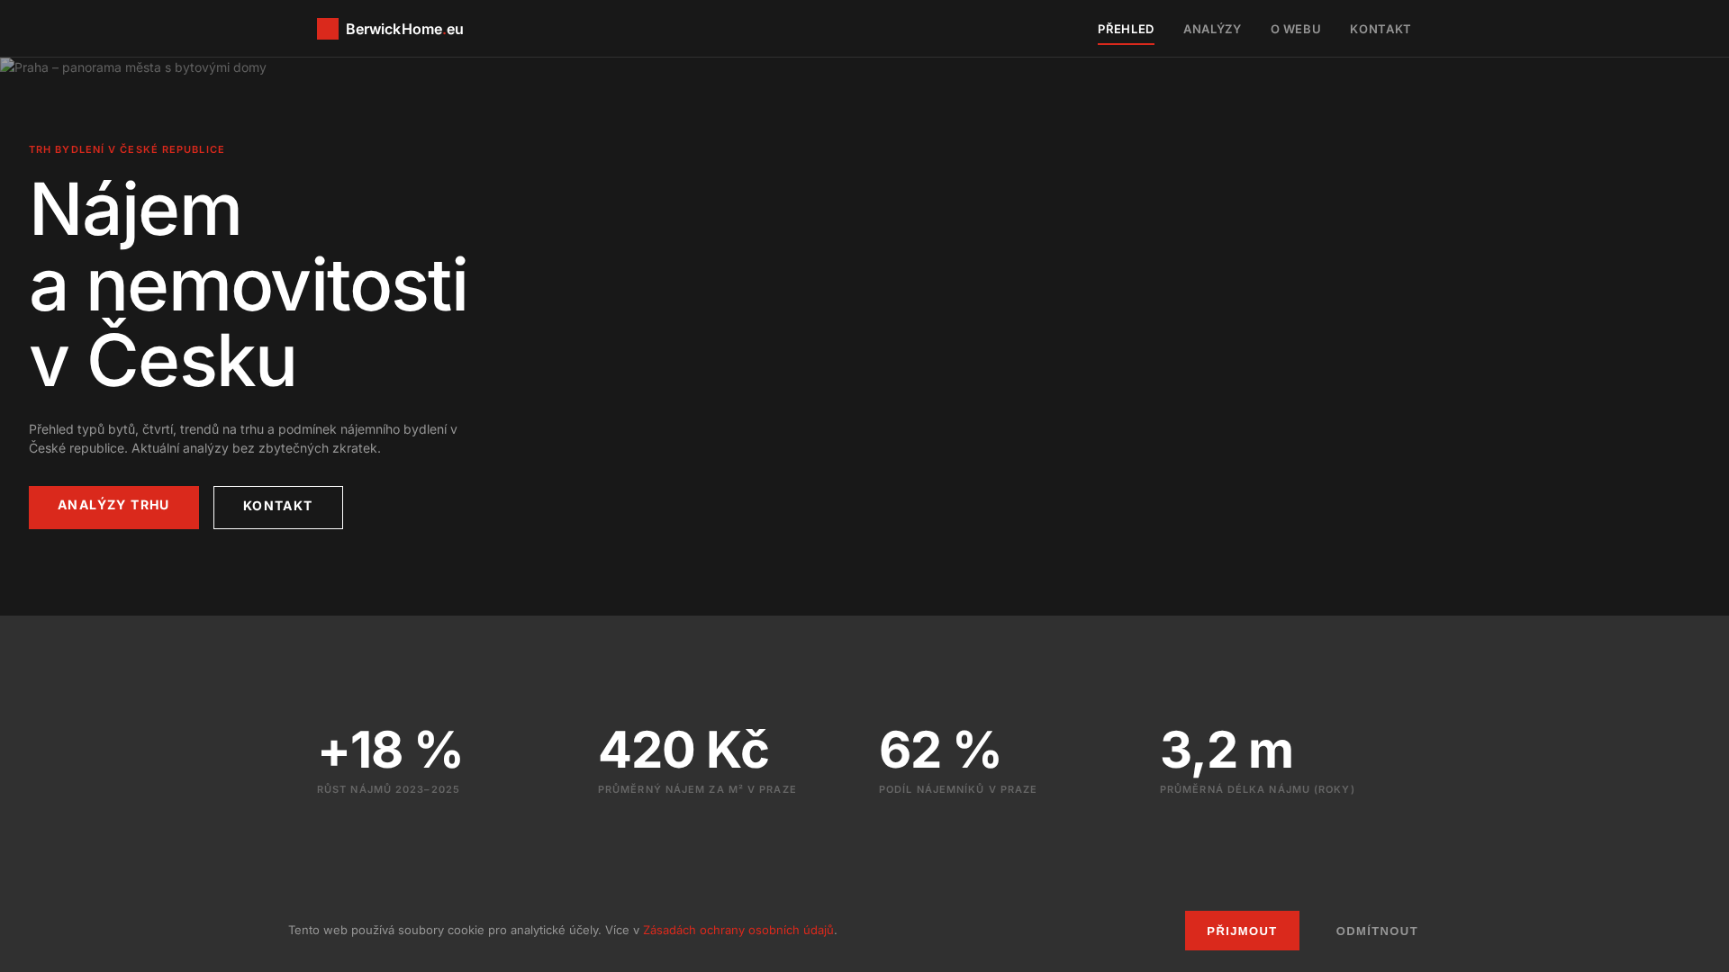This screenshot has width=1729, height=972.
Task: Click the 'Nájem a nemovitosti v Česku' heading
Action: pyautogui.click(x=249, y=284)
